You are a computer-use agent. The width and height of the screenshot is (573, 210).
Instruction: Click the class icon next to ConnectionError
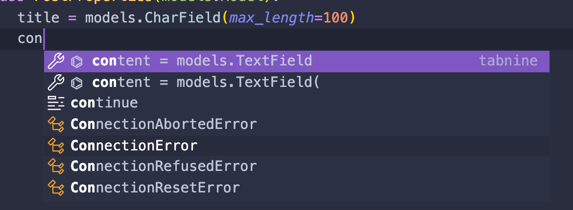[x=56, y=146]
